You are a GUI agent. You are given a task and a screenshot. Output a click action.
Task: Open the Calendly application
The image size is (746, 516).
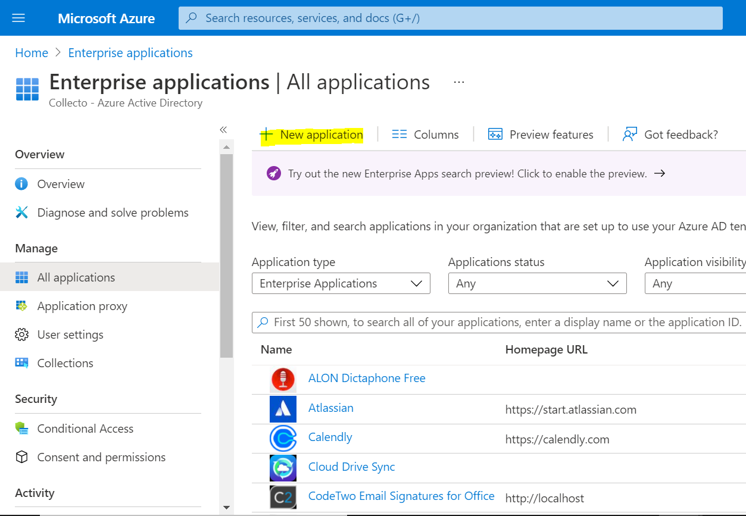[x=330, y=437]
